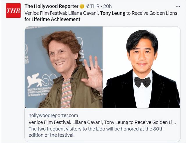Open the link card headline about Venice

(102, 122)
